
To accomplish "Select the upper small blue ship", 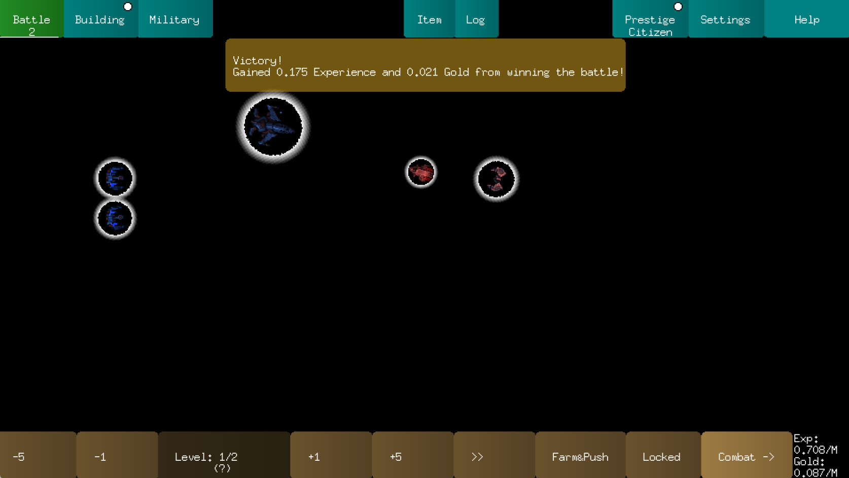I will coord(115,178).
